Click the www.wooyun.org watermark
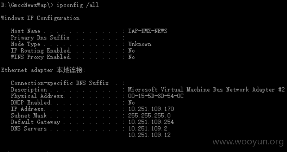 [248, 142]
